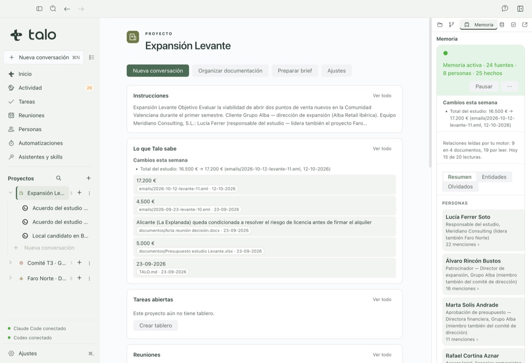Image resolution: width=532 pixels, height=363 pixels.
Task: Open the checkbox tasks icon in right panel
Action: (513, 25)
